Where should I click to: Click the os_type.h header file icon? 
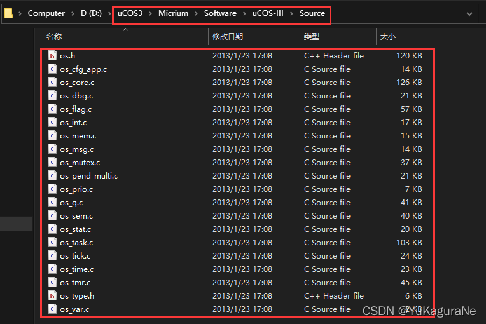point(52,295)
